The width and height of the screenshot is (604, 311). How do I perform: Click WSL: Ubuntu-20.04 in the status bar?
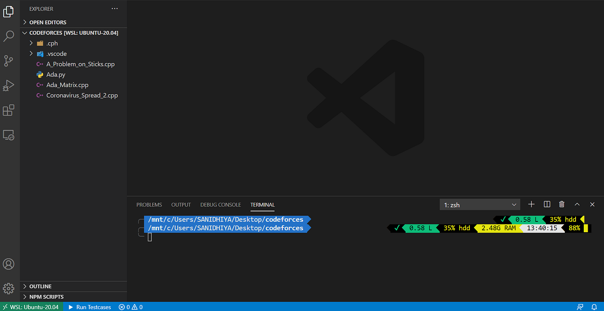tap(31, 307)
